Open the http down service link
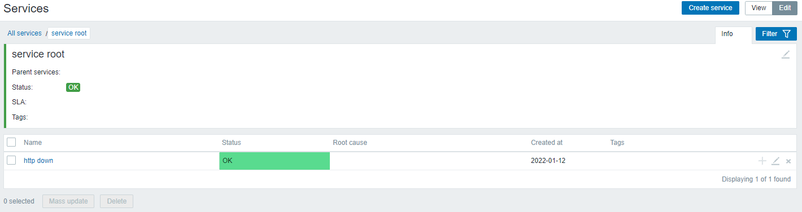The height and width of the screenshot is (212, 802). tap(38, 161)
